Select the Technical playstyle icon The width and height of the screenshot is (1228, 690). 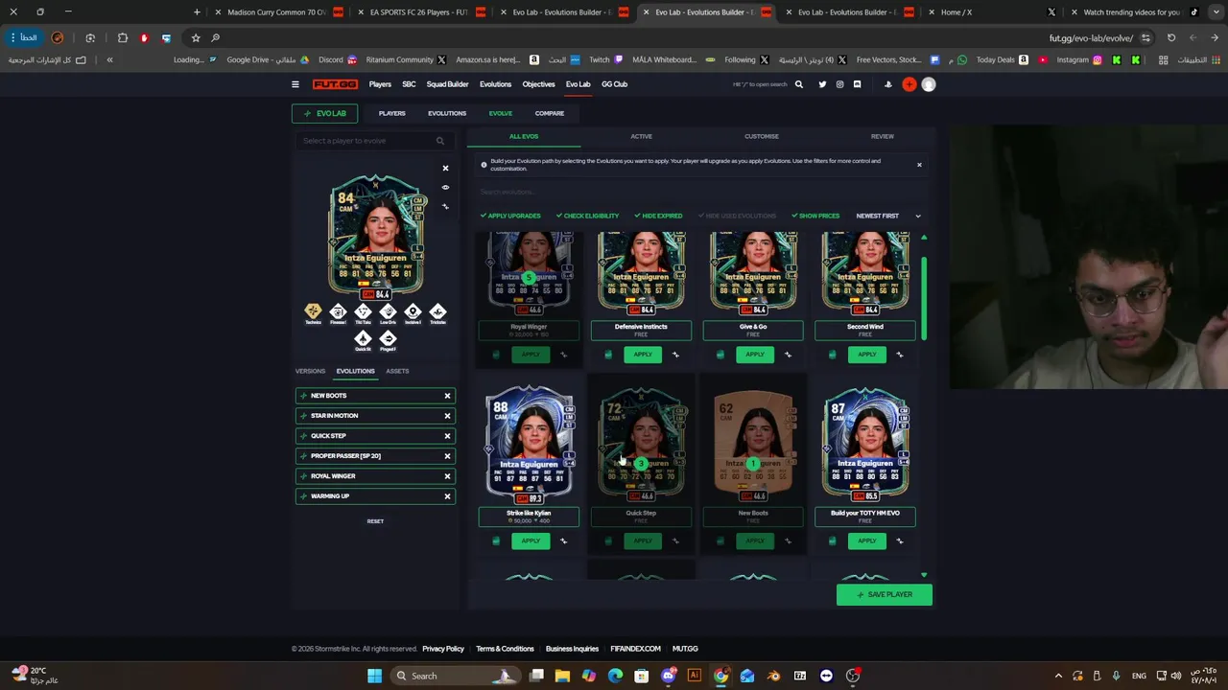[x=313, y=311]
